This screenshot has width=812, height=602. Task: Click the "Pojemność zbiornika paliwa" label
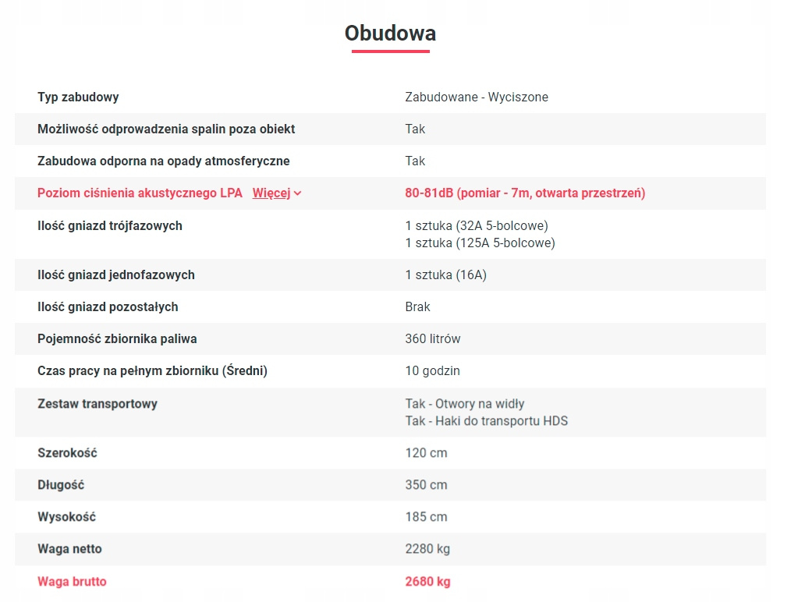coord(117,339)
